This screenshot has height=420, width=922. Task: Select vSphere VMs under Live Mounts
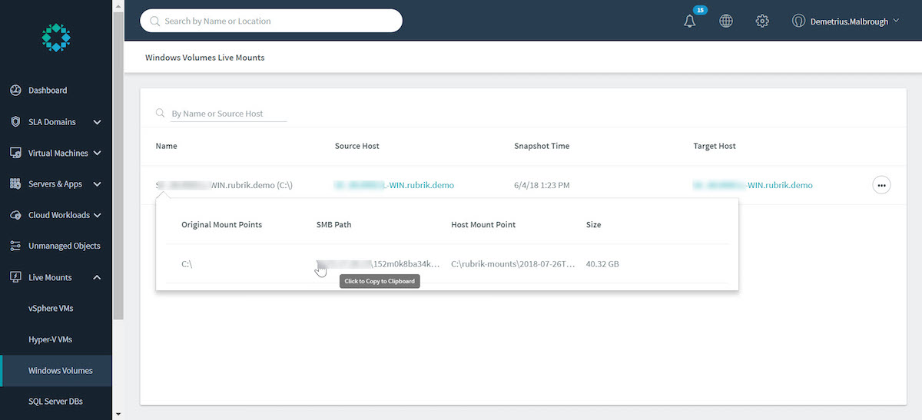pos(51,309)
